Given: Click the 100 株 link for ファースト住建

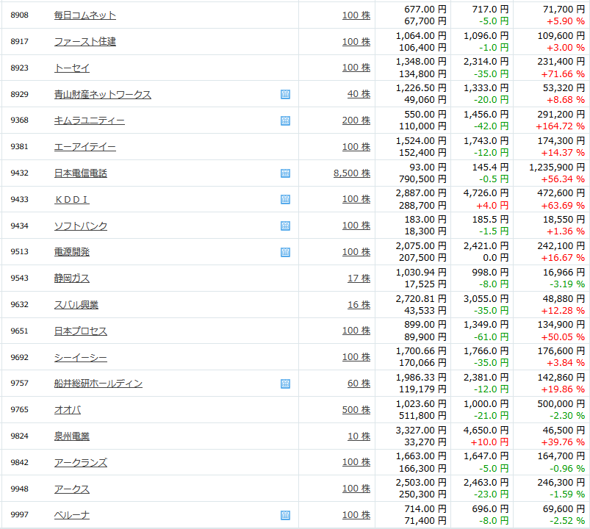Looking at the screenshot, I should [x=356, y=41].
